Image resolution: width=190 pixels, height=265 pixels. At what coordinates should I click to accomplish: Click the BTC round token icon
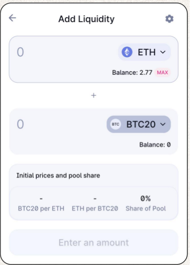[116, 124]
